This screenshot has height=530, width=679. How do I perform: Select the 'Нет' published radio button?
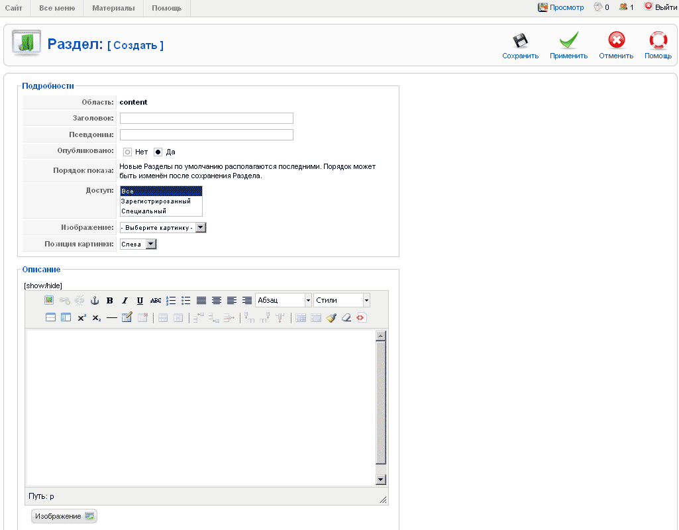tap(128, 152)
